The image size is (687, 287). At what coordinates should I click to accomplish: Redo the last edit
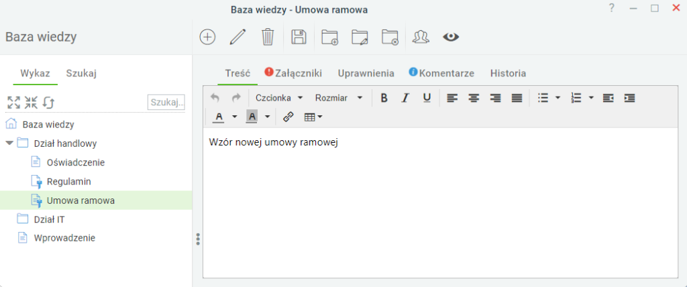tap(236, 98)
